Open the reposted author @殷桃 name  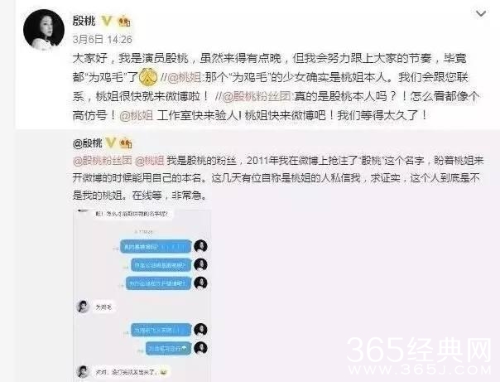pos(88,143)
